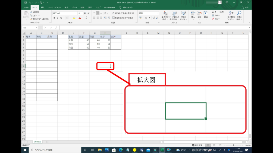Toggle italic formatting
273x153 pixels.
point(58,18)
